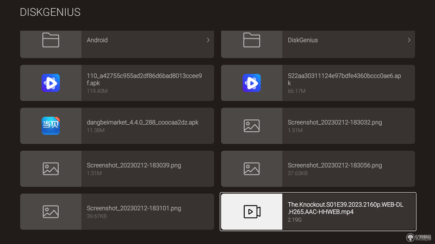This screenshot has height=244, width=435.
Task: Click the app icon for 522aa30311124e apk
Action: (x=252, y=83)
